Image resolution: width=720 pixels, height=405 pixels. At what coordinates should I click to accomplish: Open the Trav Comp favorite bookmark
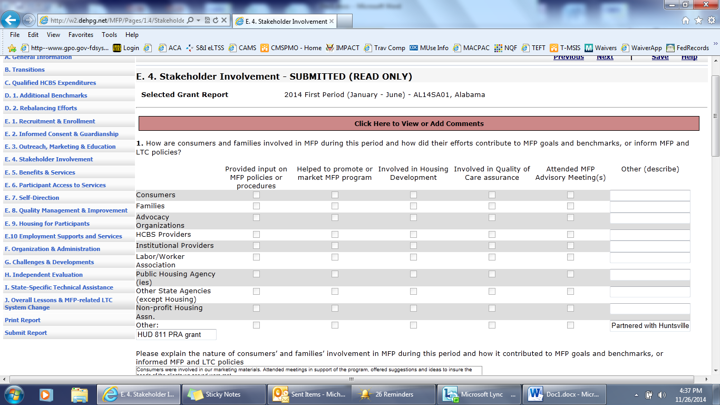click(x=384, y=48)
